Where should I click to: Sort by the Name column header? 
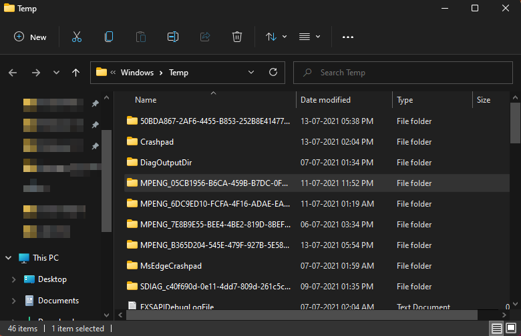tap(146, 100)
